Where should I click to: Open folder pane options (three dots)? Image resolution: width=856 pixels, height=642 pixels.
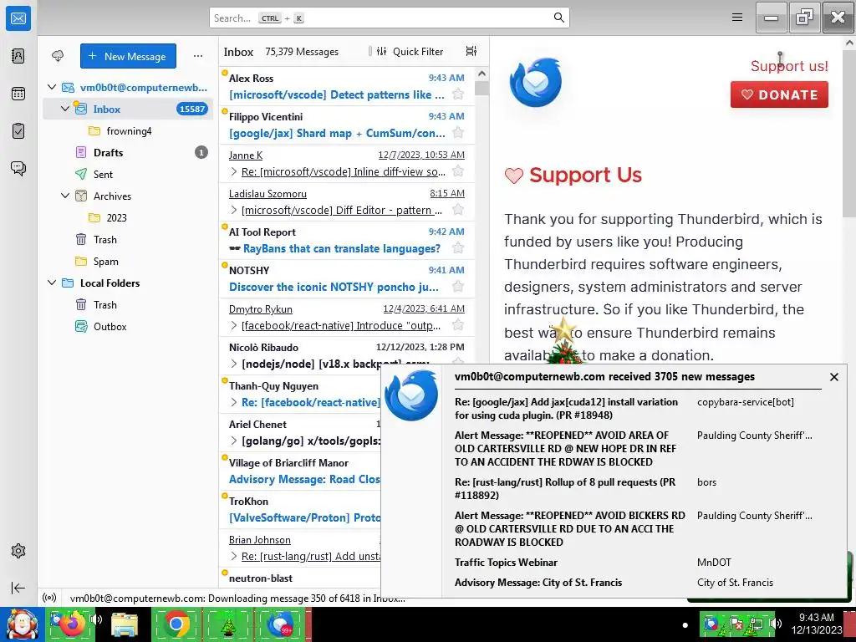(x=198, y=56)
